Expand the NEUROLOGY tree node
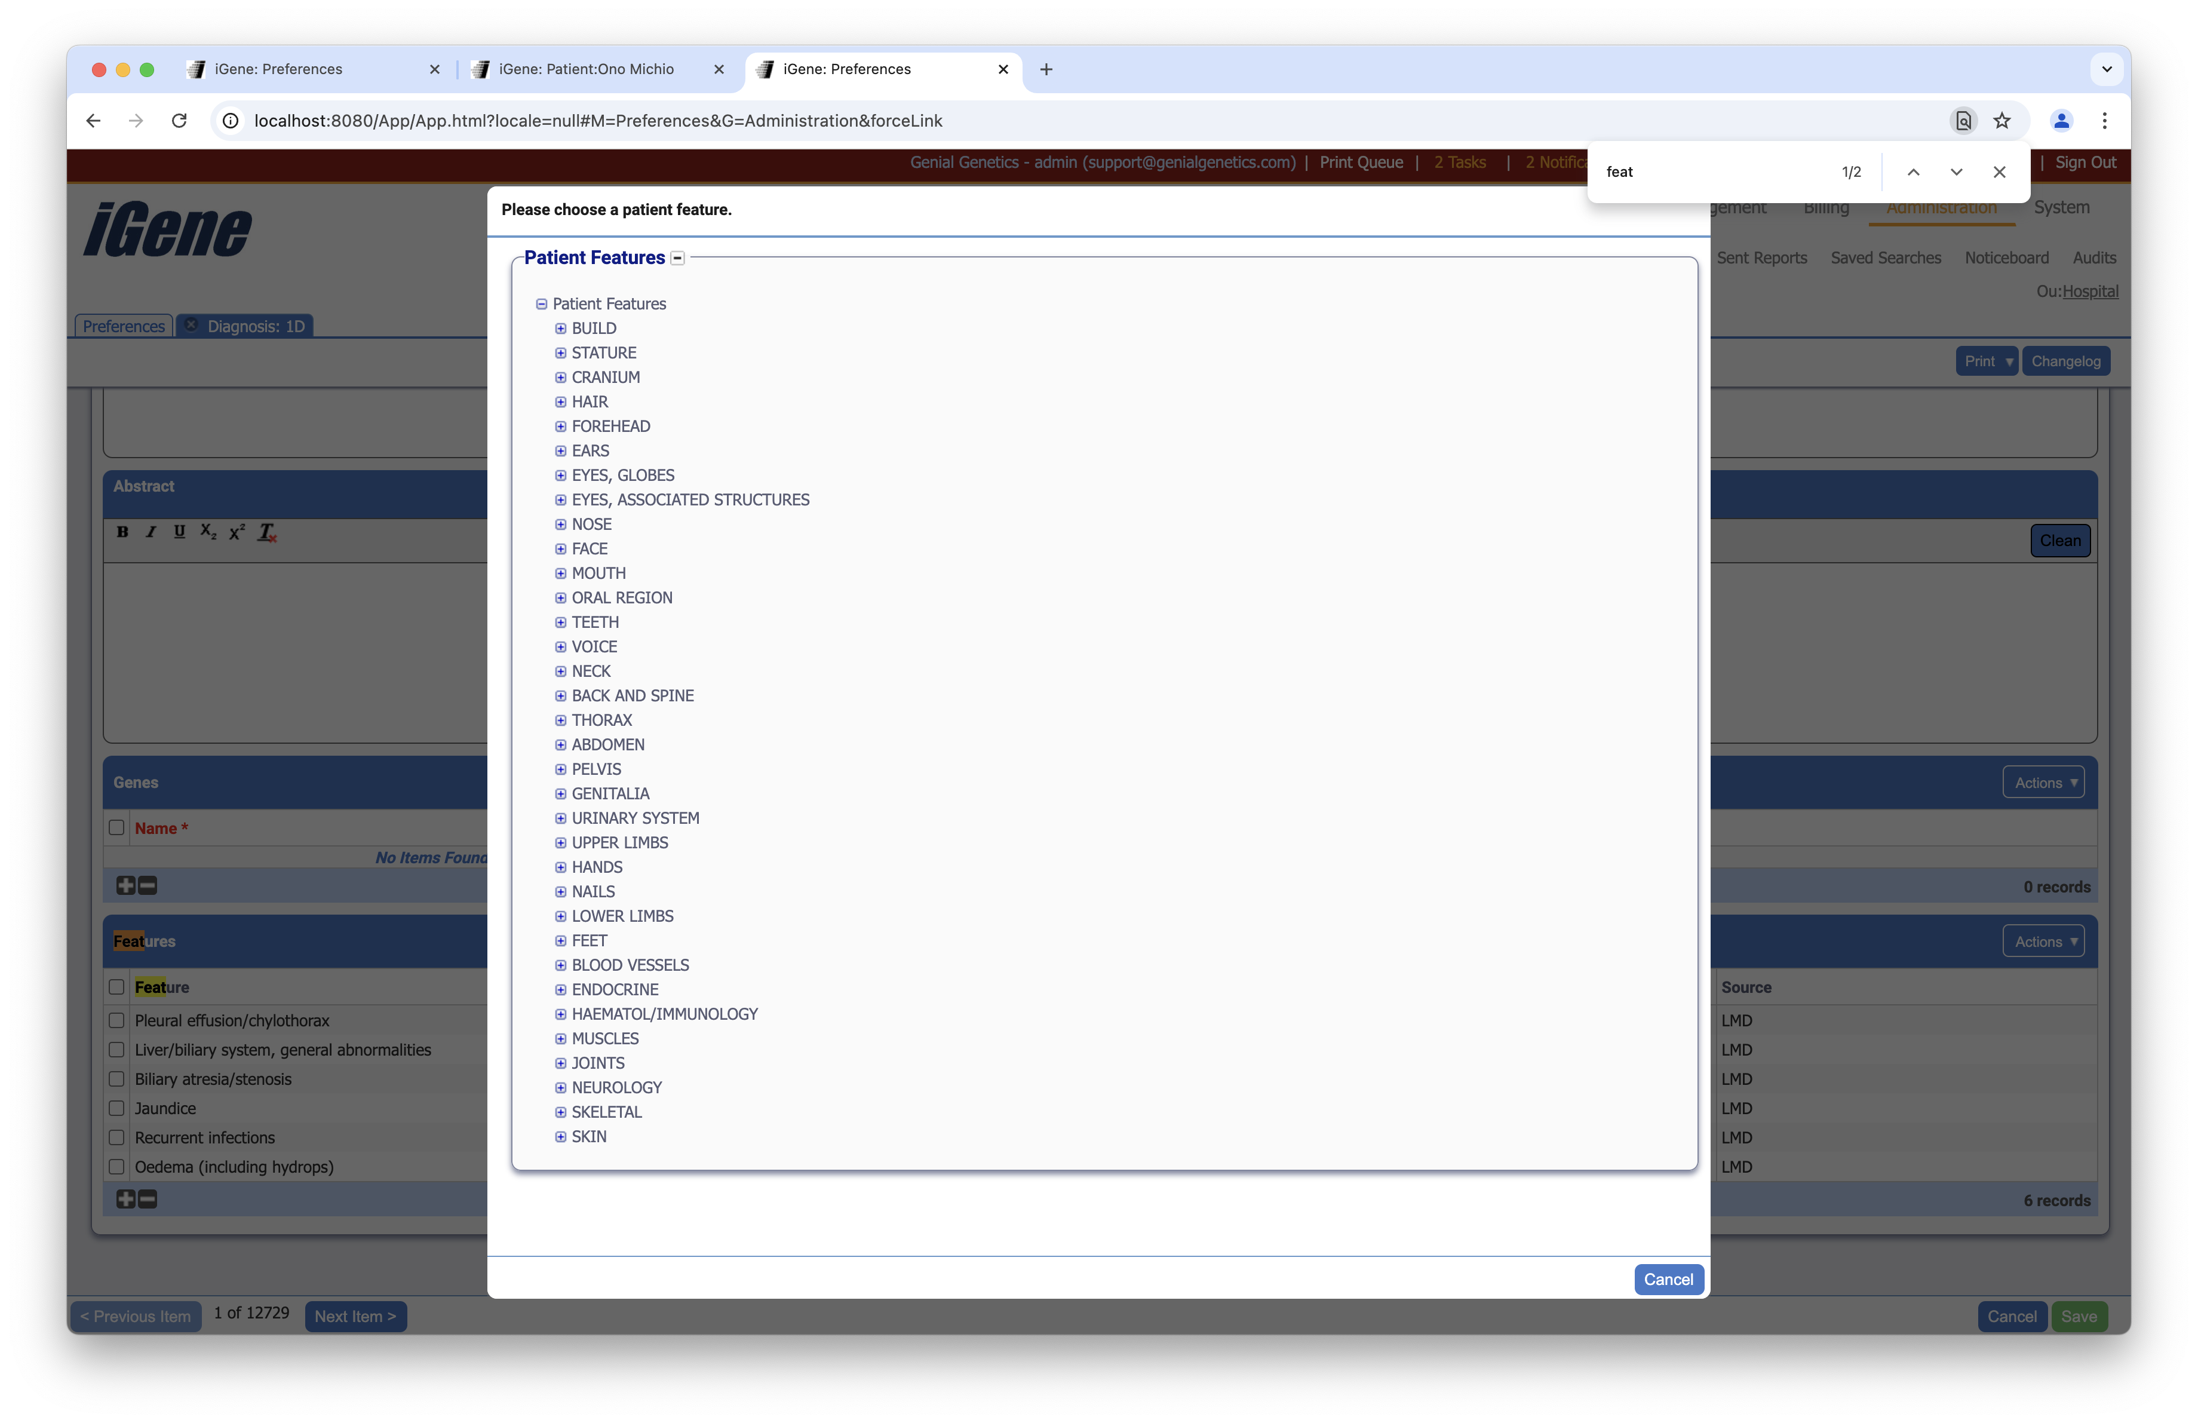Image resolution: width=2198 pixels, height=1423 pixels. [x=561, y=1088]
